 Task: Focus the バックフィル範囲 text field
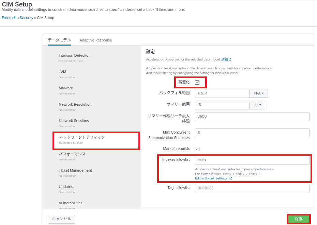pyautogui.click(x=222, y=93)
